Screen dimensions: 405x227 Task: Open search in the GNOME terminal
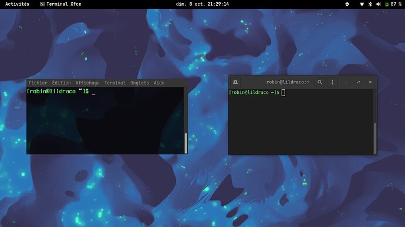click(320, 82)
